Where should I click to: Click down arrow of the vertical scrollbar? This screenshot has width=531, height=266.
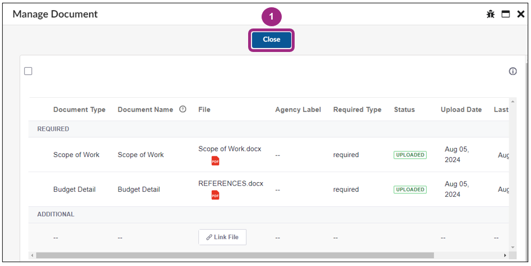[513, 246]
